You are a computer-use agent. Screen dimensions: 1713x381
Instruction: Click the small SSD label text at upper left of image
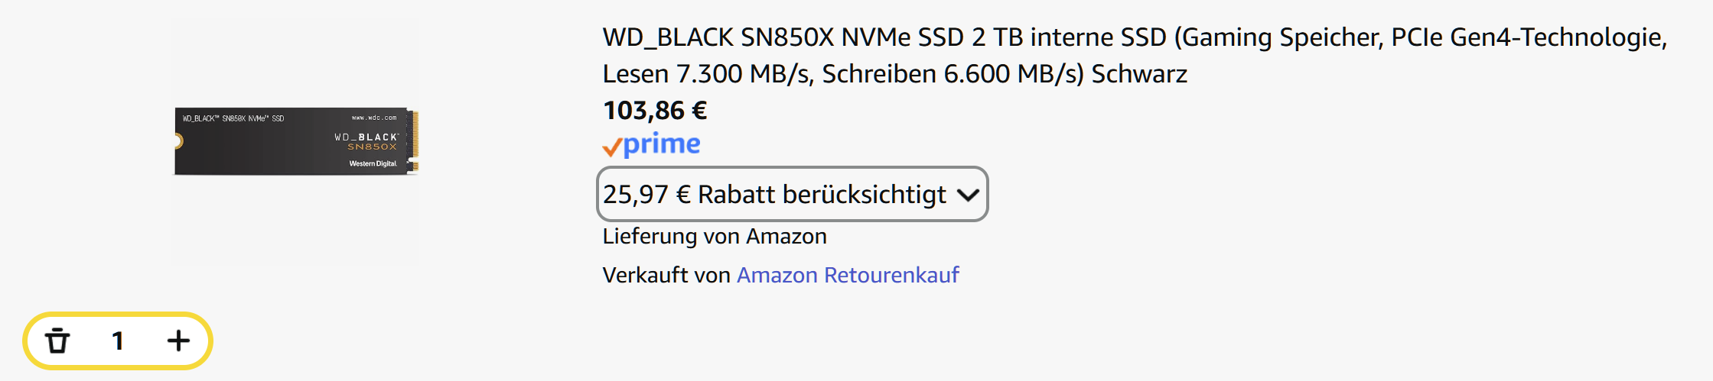[233, 118]
